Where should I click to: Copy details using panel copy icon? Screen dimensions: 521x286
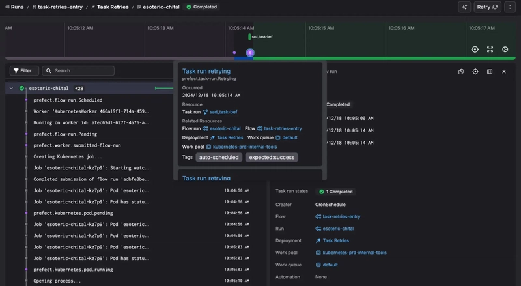coord(461,72)
